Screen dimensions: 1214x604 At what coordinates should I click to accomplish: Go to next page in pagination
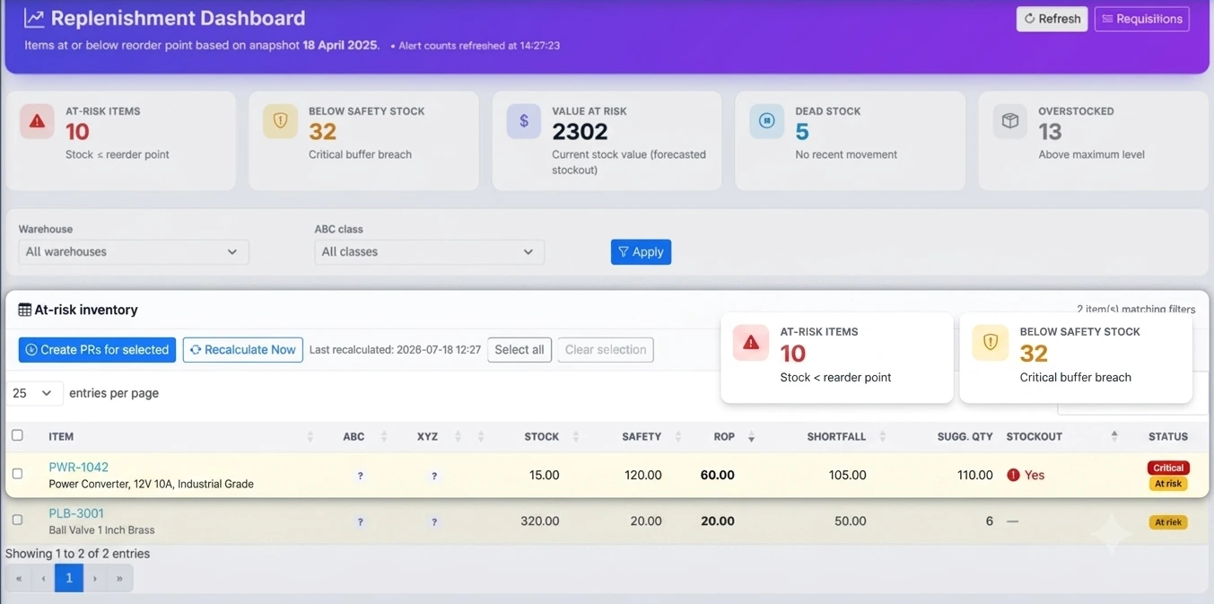click(x=95, y=578)
